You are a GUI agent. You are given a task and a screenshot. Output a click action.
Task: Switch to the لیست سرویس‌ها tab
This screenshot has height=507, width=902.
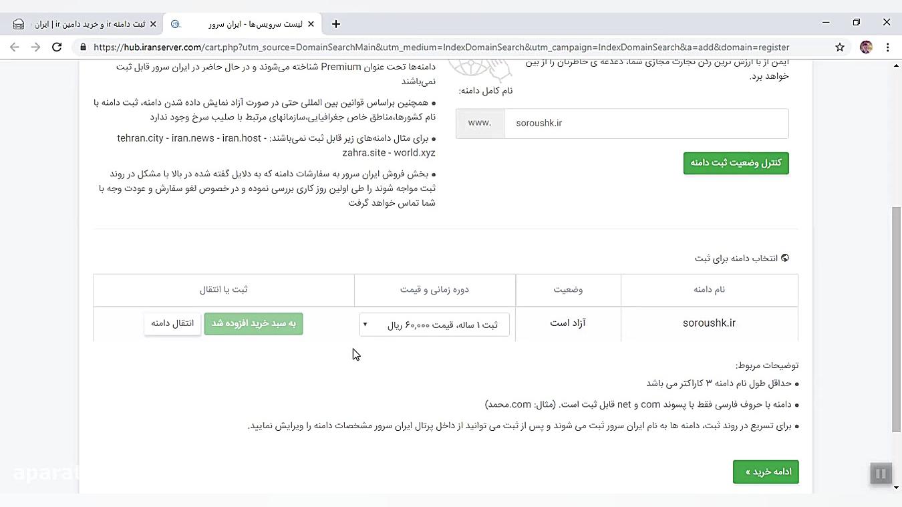[x=247, y=23]
